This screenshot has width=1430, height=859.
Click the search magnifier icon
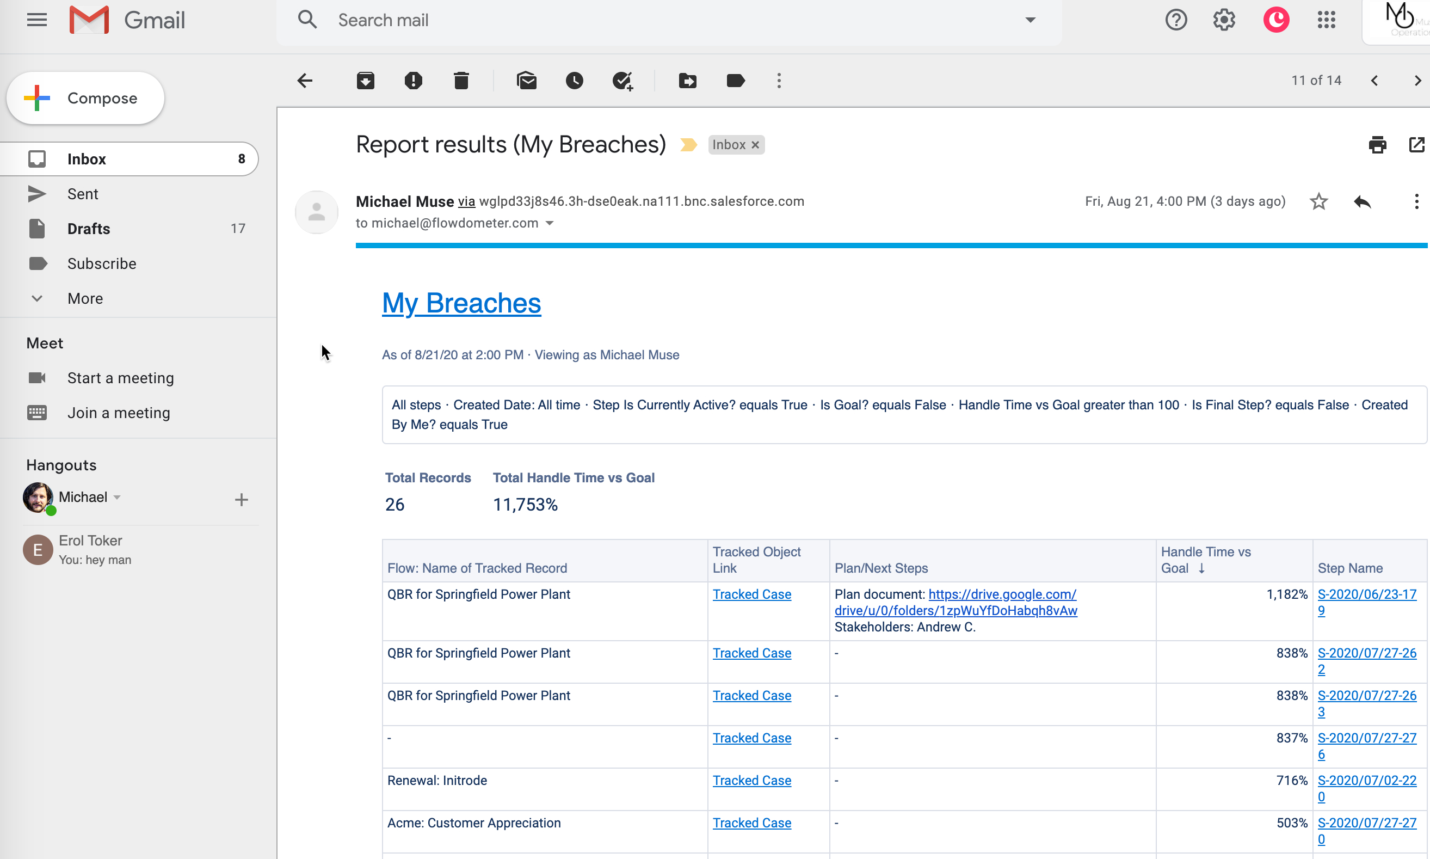(307, 20)
